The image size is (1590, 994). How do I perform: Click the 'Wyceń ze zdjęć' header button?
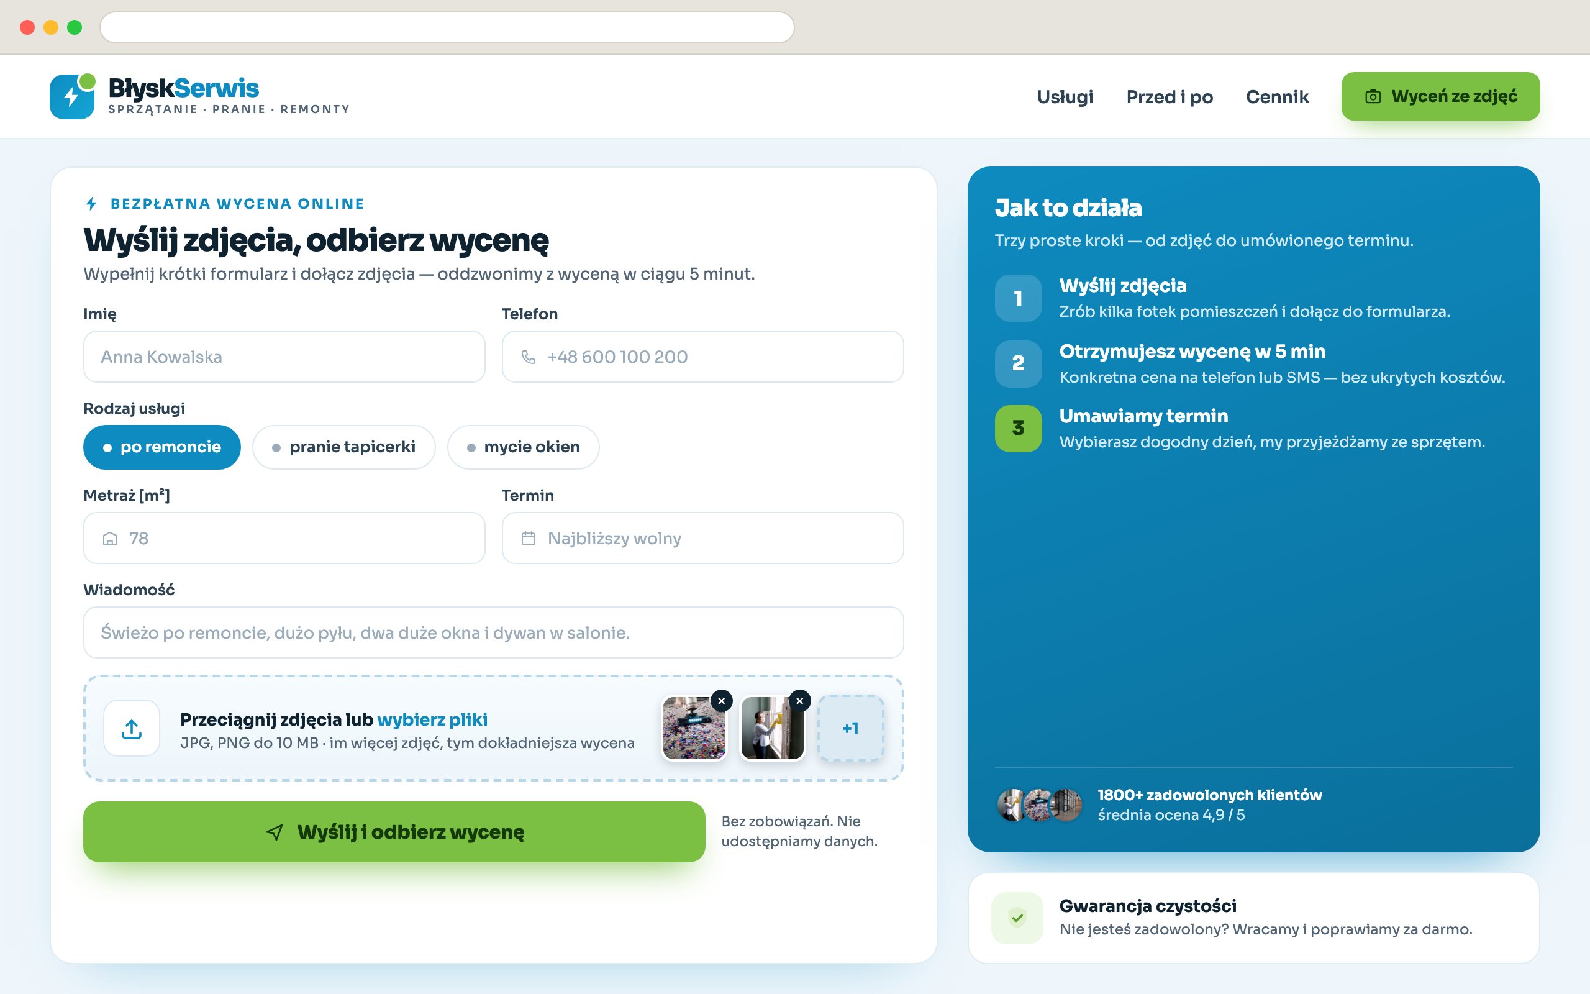click(x=1440, y=97)
